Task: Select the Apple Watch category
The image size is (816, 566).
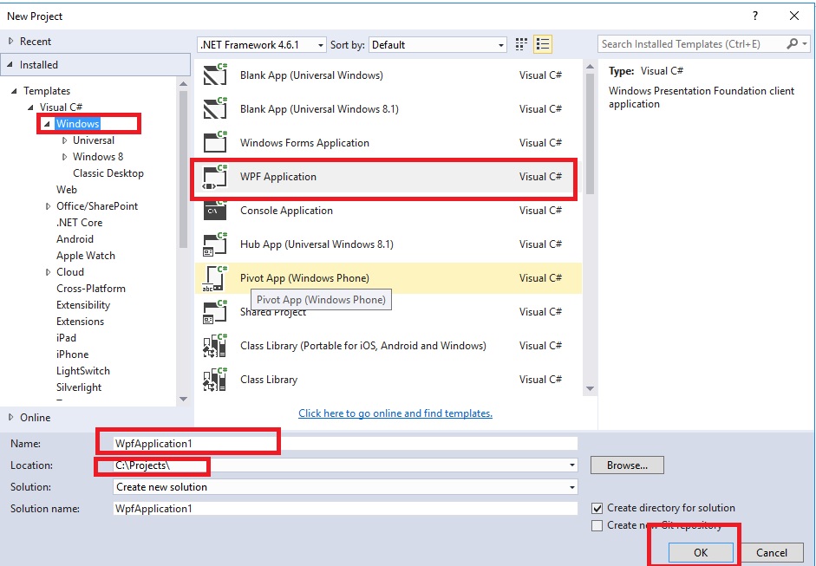Action: 85,256
